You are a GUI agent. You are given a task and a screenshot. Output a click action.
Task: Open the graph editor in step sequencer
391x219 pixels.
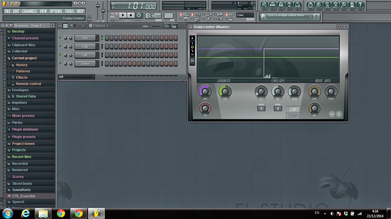167,26
